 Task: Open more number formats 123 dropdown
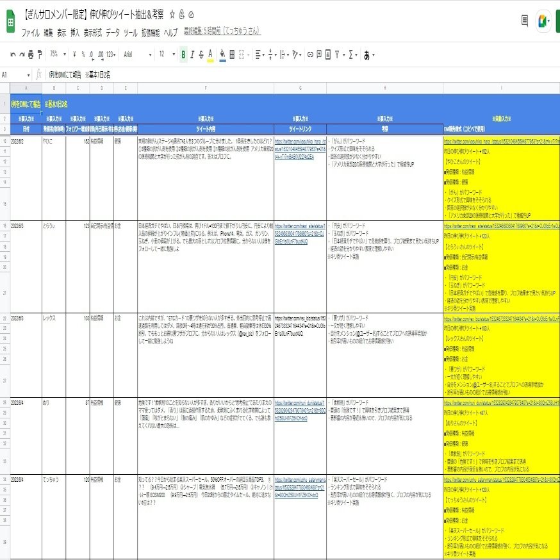(111, 54)
